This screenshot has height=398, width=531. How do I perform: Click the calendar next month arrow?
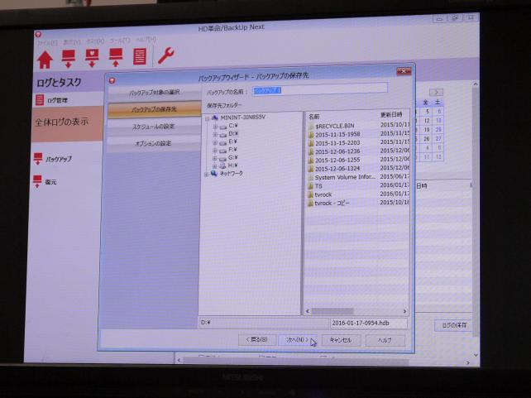click(436, 92)
